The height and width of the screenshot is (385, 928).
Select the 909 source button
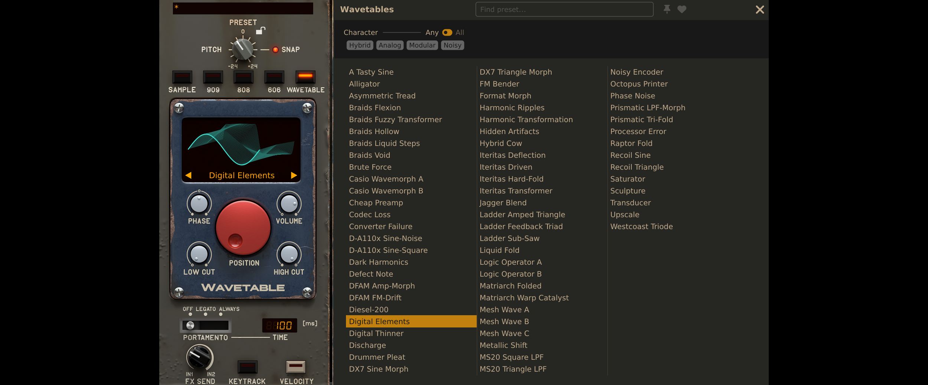(213, 77)
